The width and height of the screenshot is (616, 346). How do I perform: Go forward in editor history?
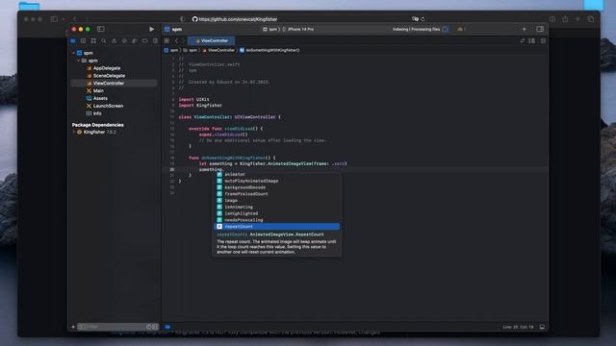point(183,40)
